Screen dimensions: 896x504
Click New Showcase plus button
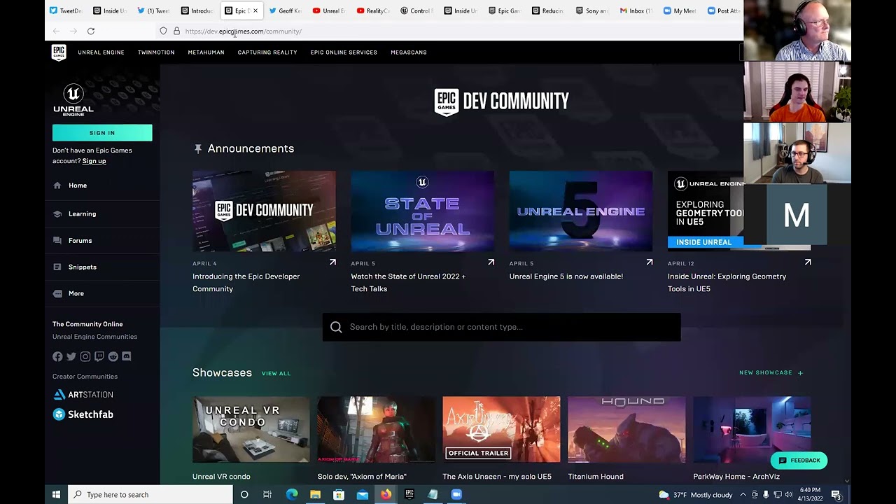[771, 372]
